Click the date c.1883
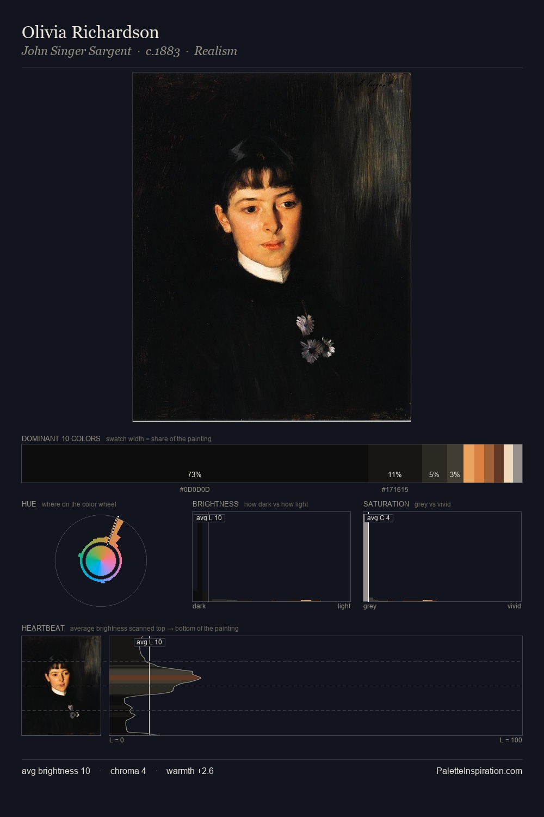544x817 pixels. click(163, 51)
